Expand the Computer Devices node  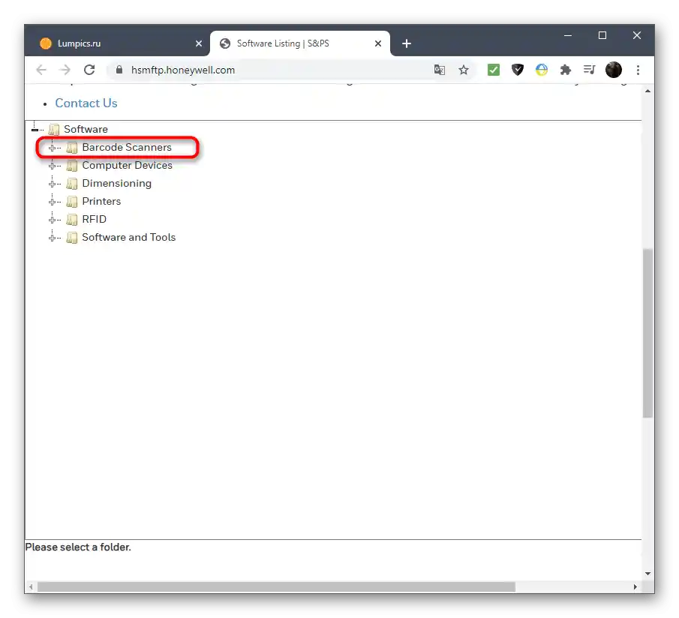(x=52, y=166)
